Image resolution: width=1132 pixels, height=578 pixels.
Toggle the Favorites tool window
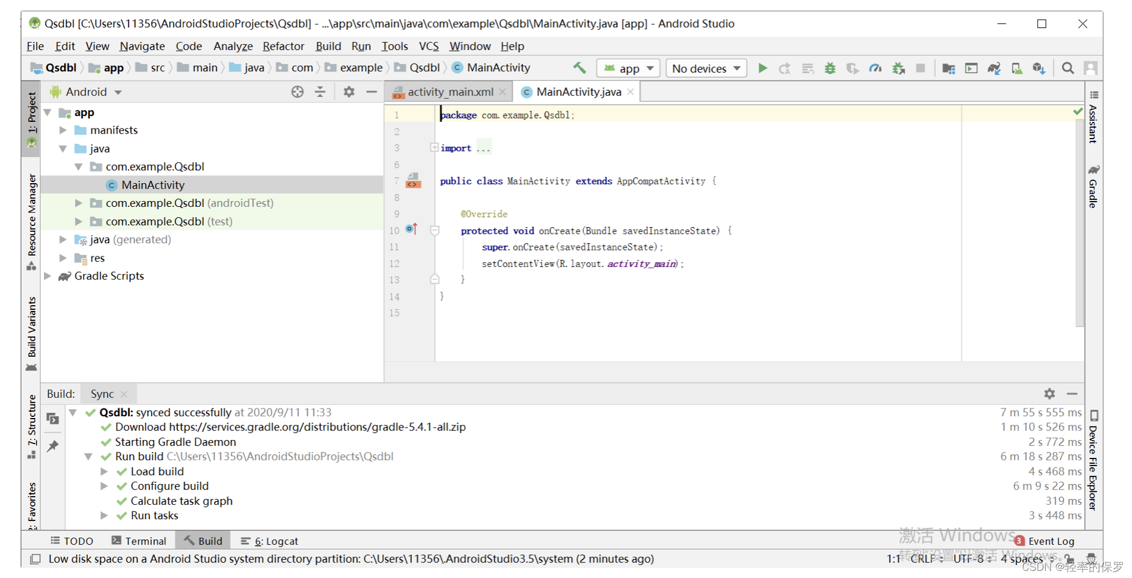coord(32,505)
